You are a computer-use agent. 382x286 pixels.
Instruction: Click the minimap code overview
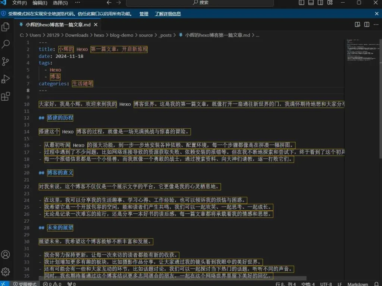click(x=361, y=52)
